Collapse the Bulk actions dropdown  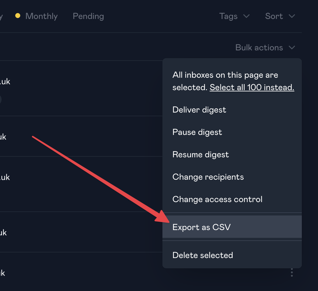[x=265, y=48]
